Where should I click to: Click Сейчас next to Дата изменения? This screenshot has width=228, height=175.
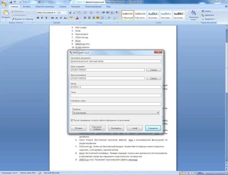point(153,78)
